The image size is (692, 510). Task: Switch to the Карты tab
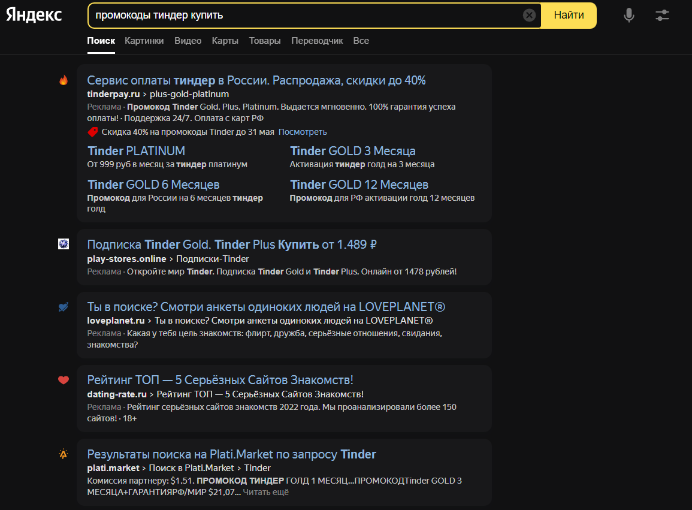pos(225,41)
